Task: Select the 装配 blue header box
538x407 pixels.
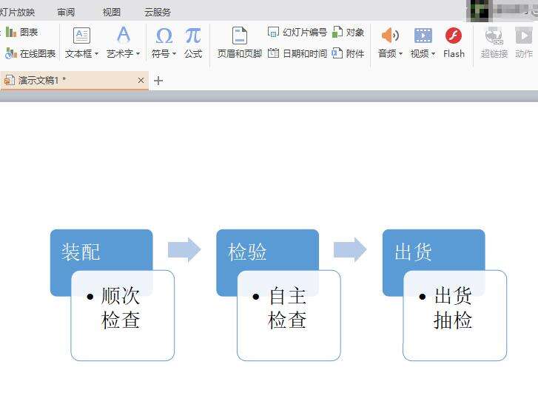Action: click(101, 250)
